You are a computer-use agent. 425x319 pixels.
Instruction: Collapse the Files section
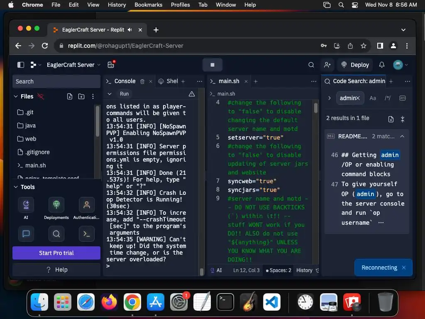16,96
